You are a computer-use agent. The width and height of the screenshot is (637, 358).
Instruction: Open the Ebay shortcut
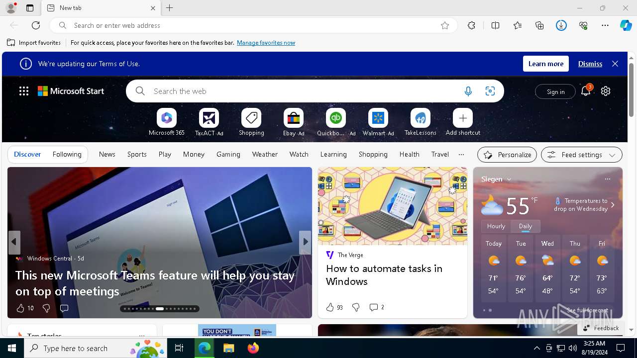[x=294, y=122]
